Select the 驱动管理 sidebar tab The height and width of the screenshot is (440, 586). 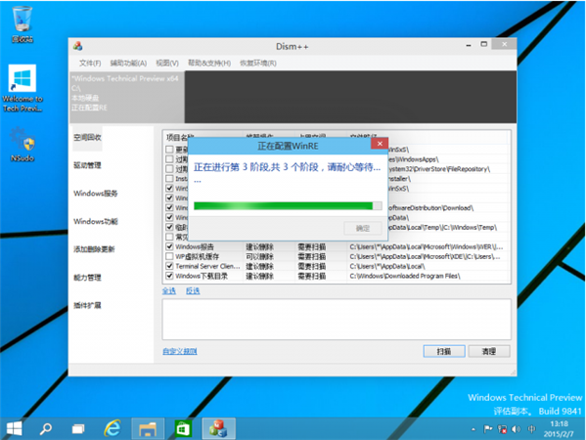[x=87, y=165]
